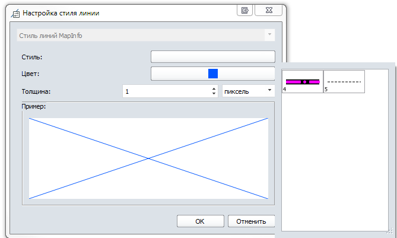Decrease line thickness with down arrow

coord(214,94)
